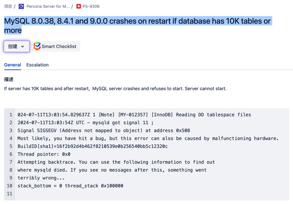Viewport: 293px width, 204px height.
Task: Click the 项目 breadcrumb link
Action: click(x=8, y=6)
